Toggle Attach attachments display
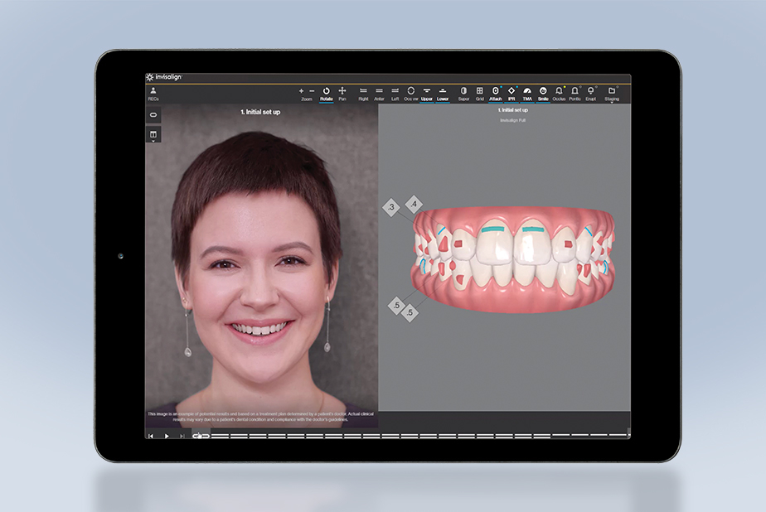This screenshot has height=512, width=766. pos(496,92)
